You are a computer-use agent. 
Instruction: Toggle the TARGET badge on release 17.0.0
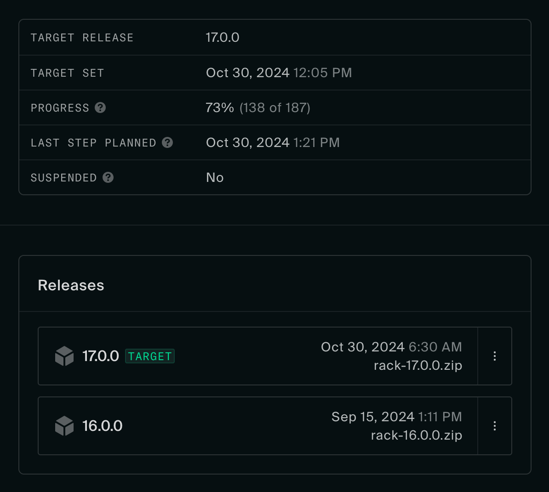point(150,356)
